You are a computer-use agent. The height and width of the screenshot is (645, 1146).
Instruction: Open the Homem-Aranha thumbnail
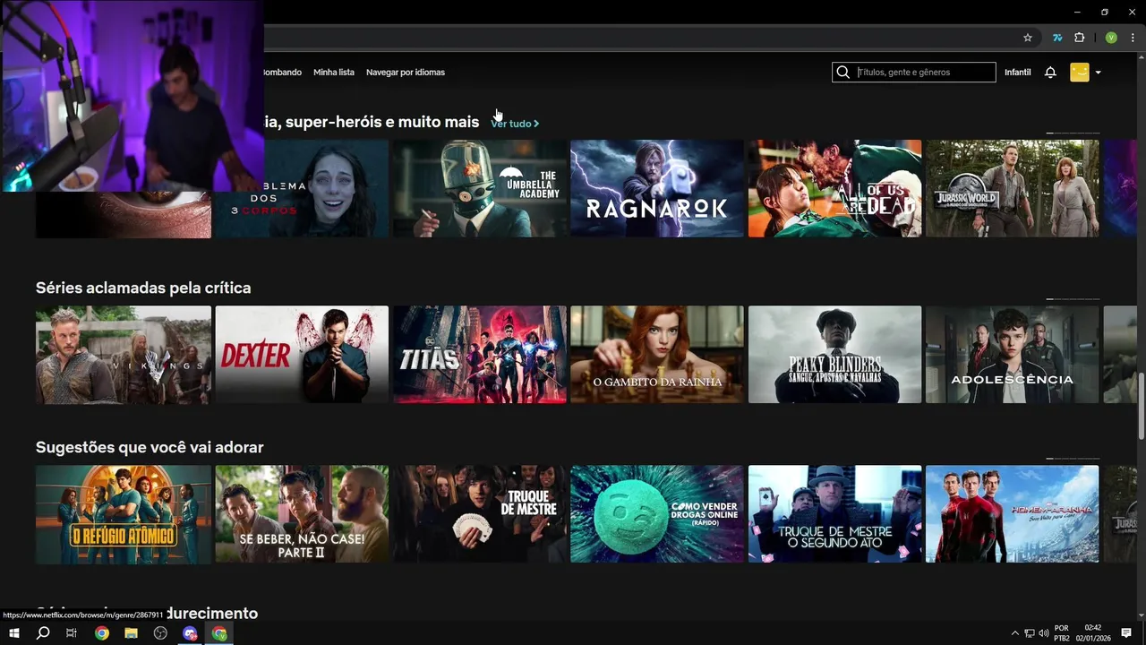(x=1013, y=514)
